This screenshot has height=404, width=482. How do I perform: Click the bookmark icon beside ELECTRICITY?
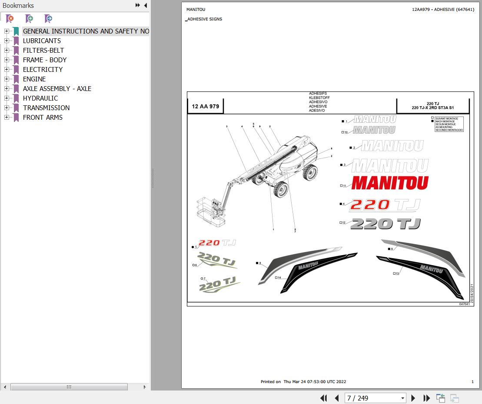tap(16, 69)
